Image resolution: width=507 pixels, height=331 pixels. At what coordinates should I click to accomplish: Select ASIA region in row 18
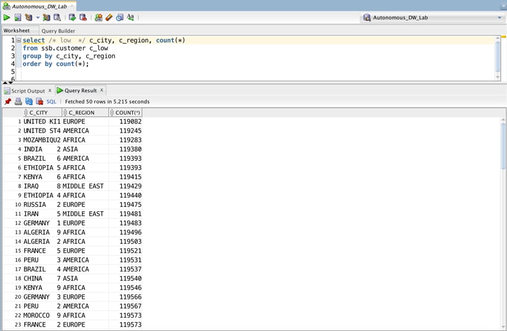point(85,278)
